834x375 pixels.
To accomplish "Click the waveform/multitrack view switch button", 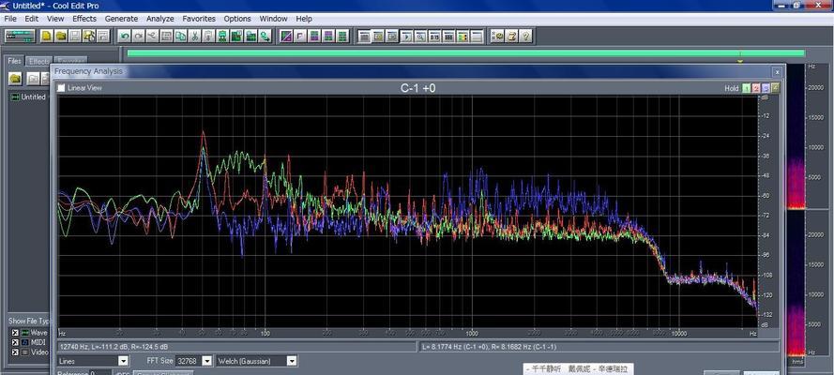I will (20, 37).
